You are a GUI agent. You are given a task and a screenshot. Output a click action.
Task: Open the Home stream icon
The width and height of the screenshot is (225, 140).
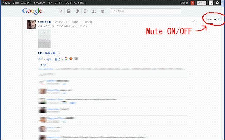[60, 11]
